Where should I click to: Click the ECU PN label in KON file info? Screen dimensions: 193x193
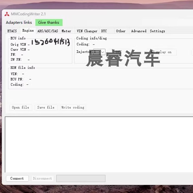pos(17,79)
